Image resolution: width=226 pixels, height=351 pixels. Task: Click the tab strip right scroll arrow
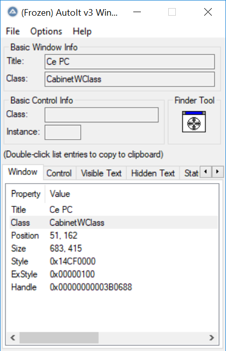coord(217,171)
